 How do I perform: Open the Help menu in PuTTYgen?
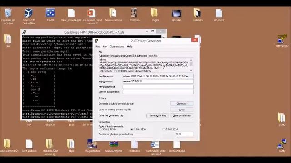[130, 46]
